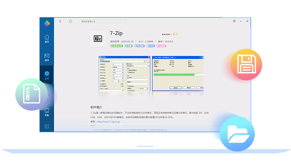The height and width of the screenshot is (162, 291).
Task: Focus the search input field
Action: 103,21
